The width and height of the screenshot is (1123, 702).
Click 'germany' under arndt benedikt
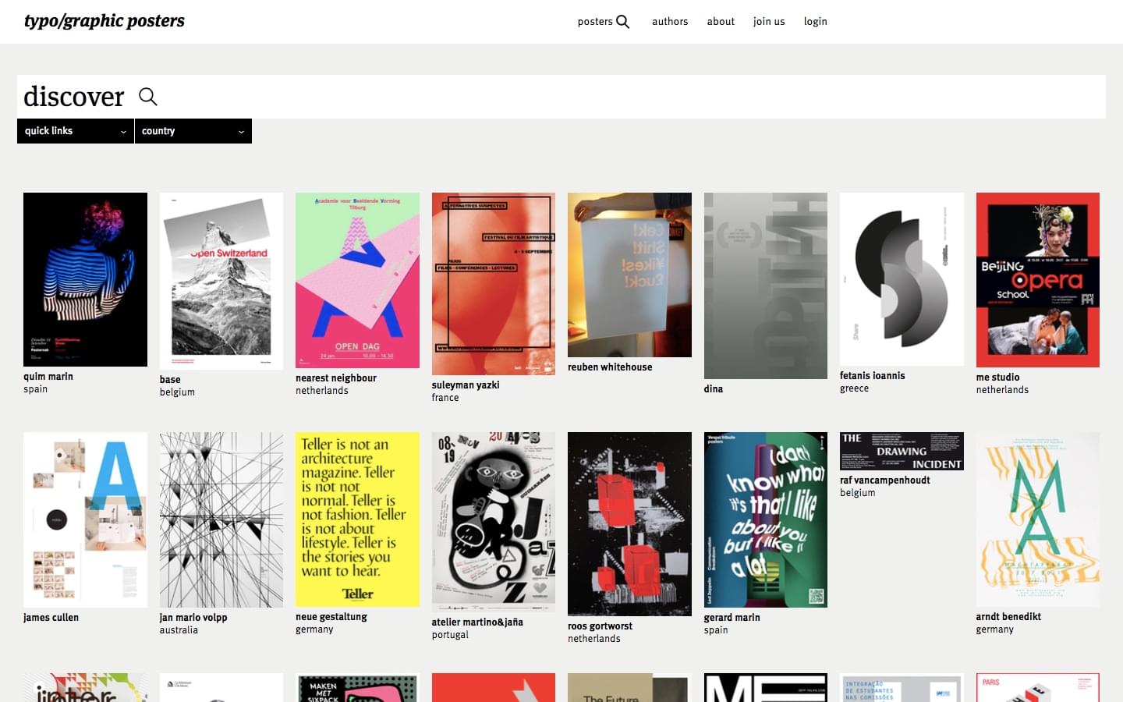[x=995, y=629]
